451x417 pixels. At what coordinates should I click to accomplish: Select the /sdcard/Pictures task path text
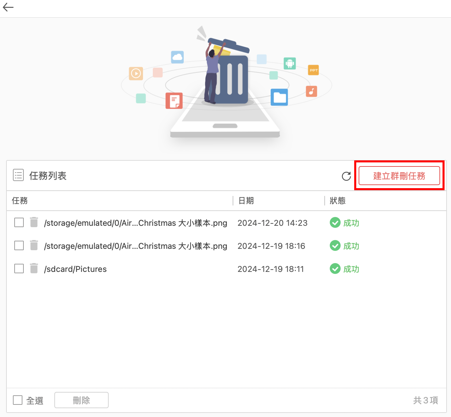pos(75,269)
